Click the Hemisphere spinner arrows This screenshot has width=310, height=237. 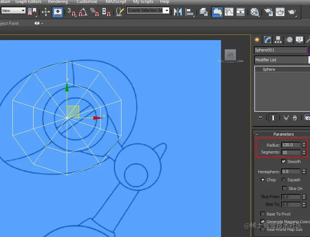[x=304, y=172]
